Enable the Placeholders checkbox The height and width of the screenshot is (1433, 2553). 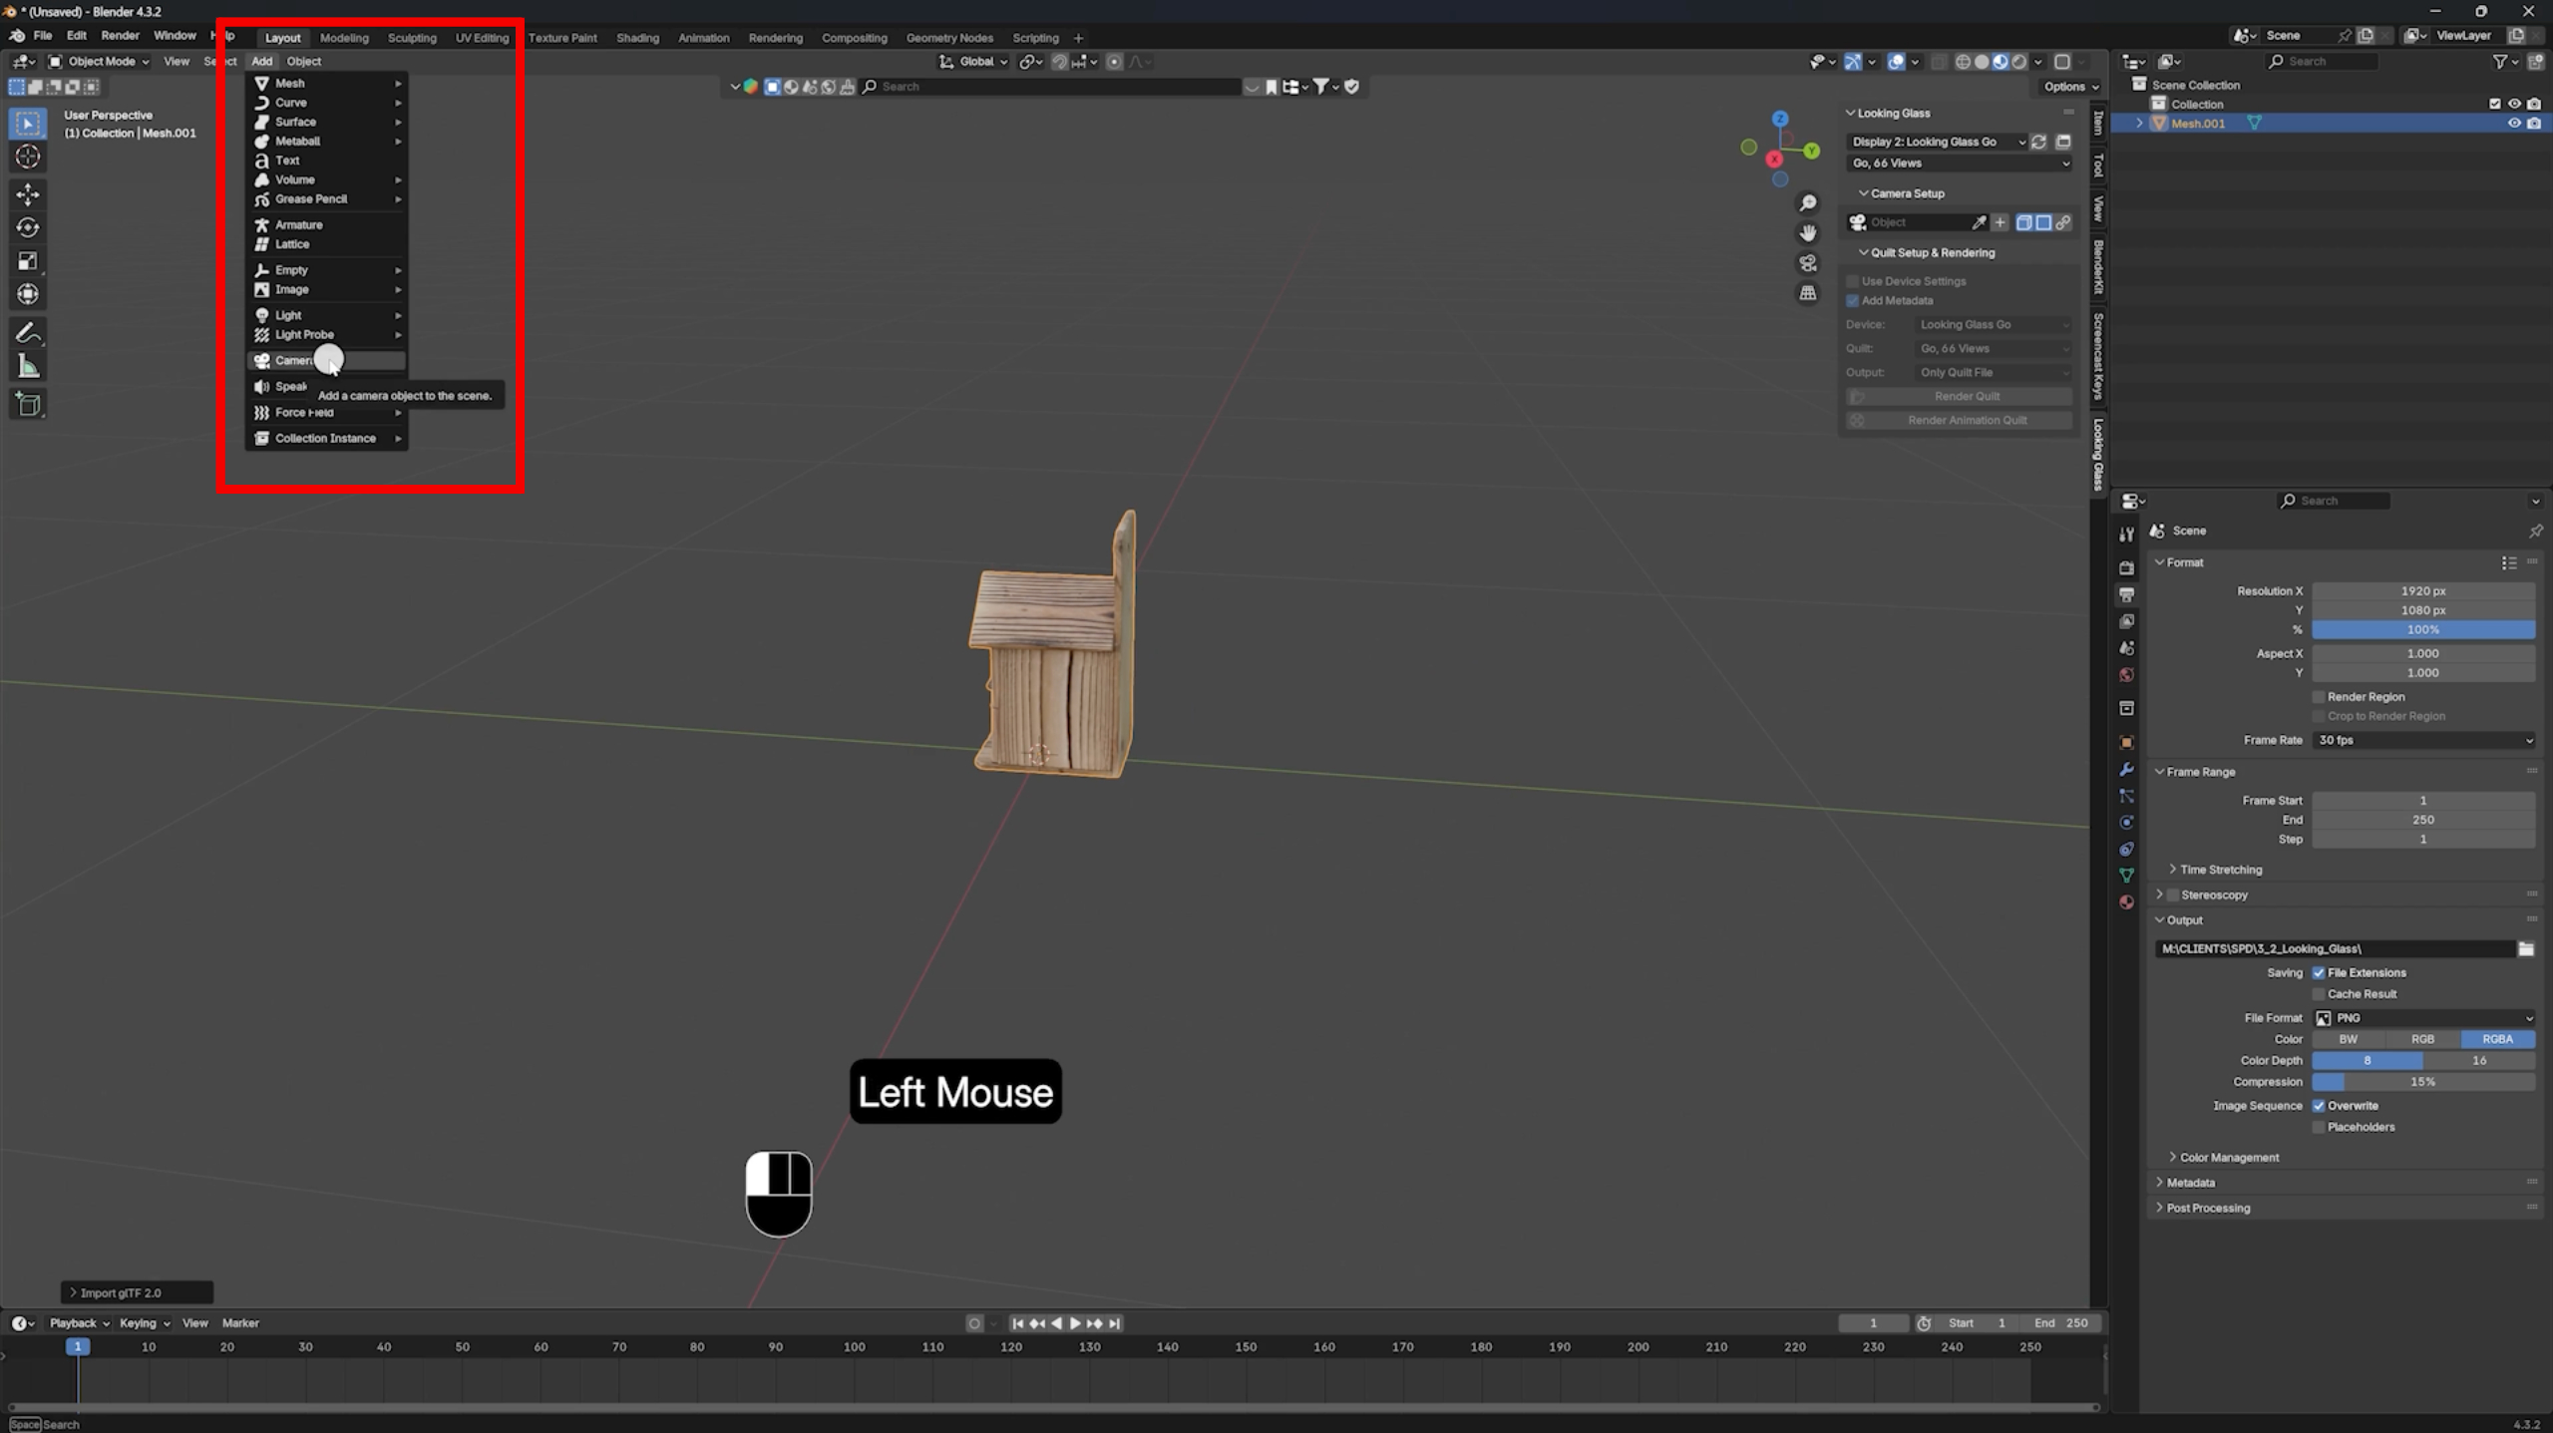(2319, 1127)
